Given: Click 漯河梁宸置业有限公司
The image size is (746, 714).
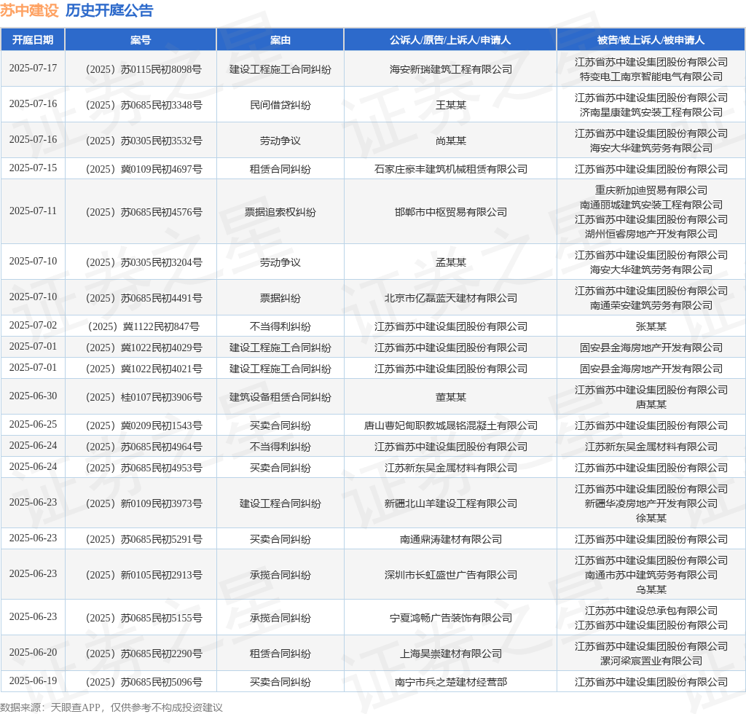Looking at the screenshot, I should coord(651,662).
